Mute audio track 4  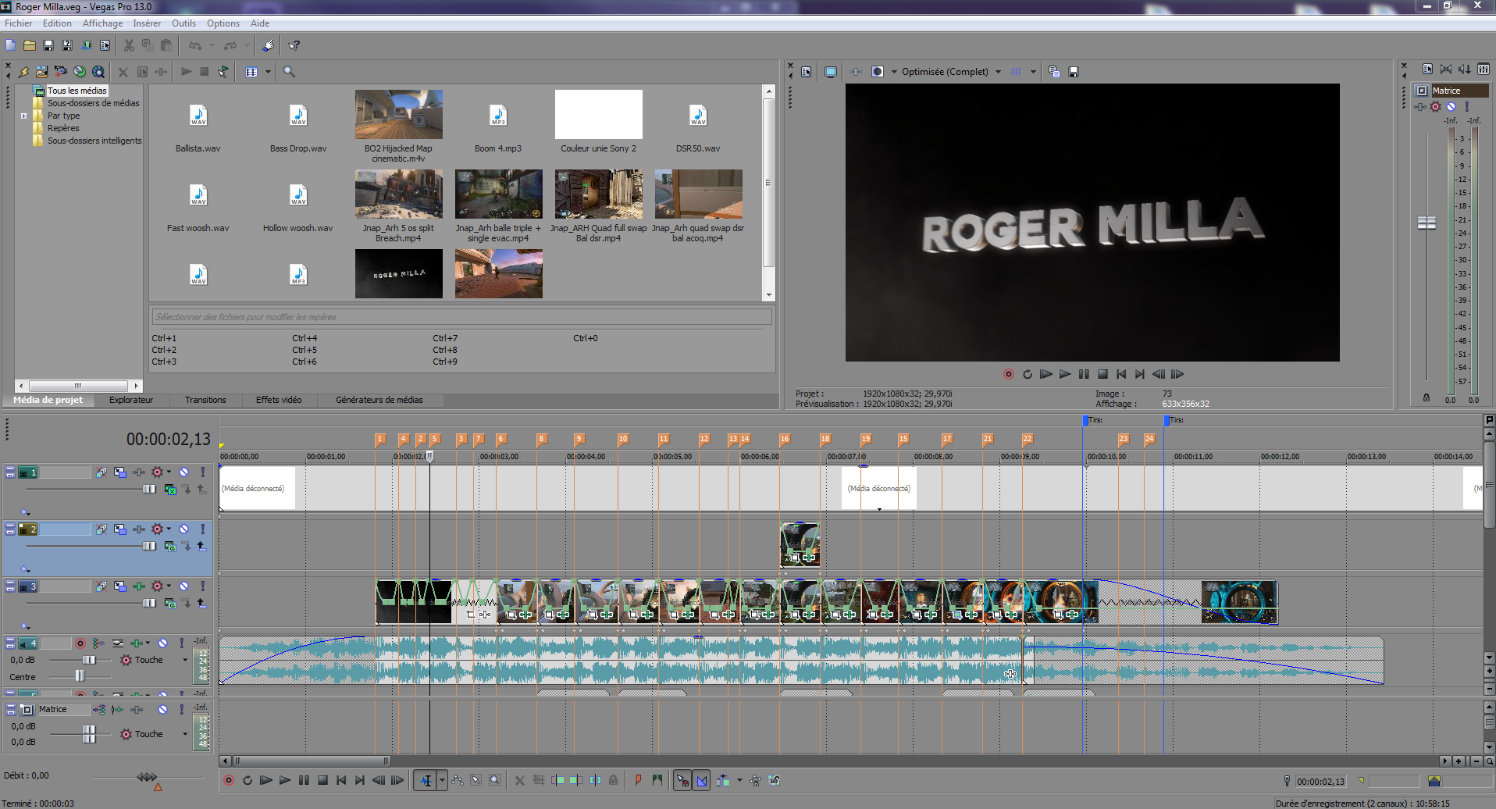click(x=163, y=643)
